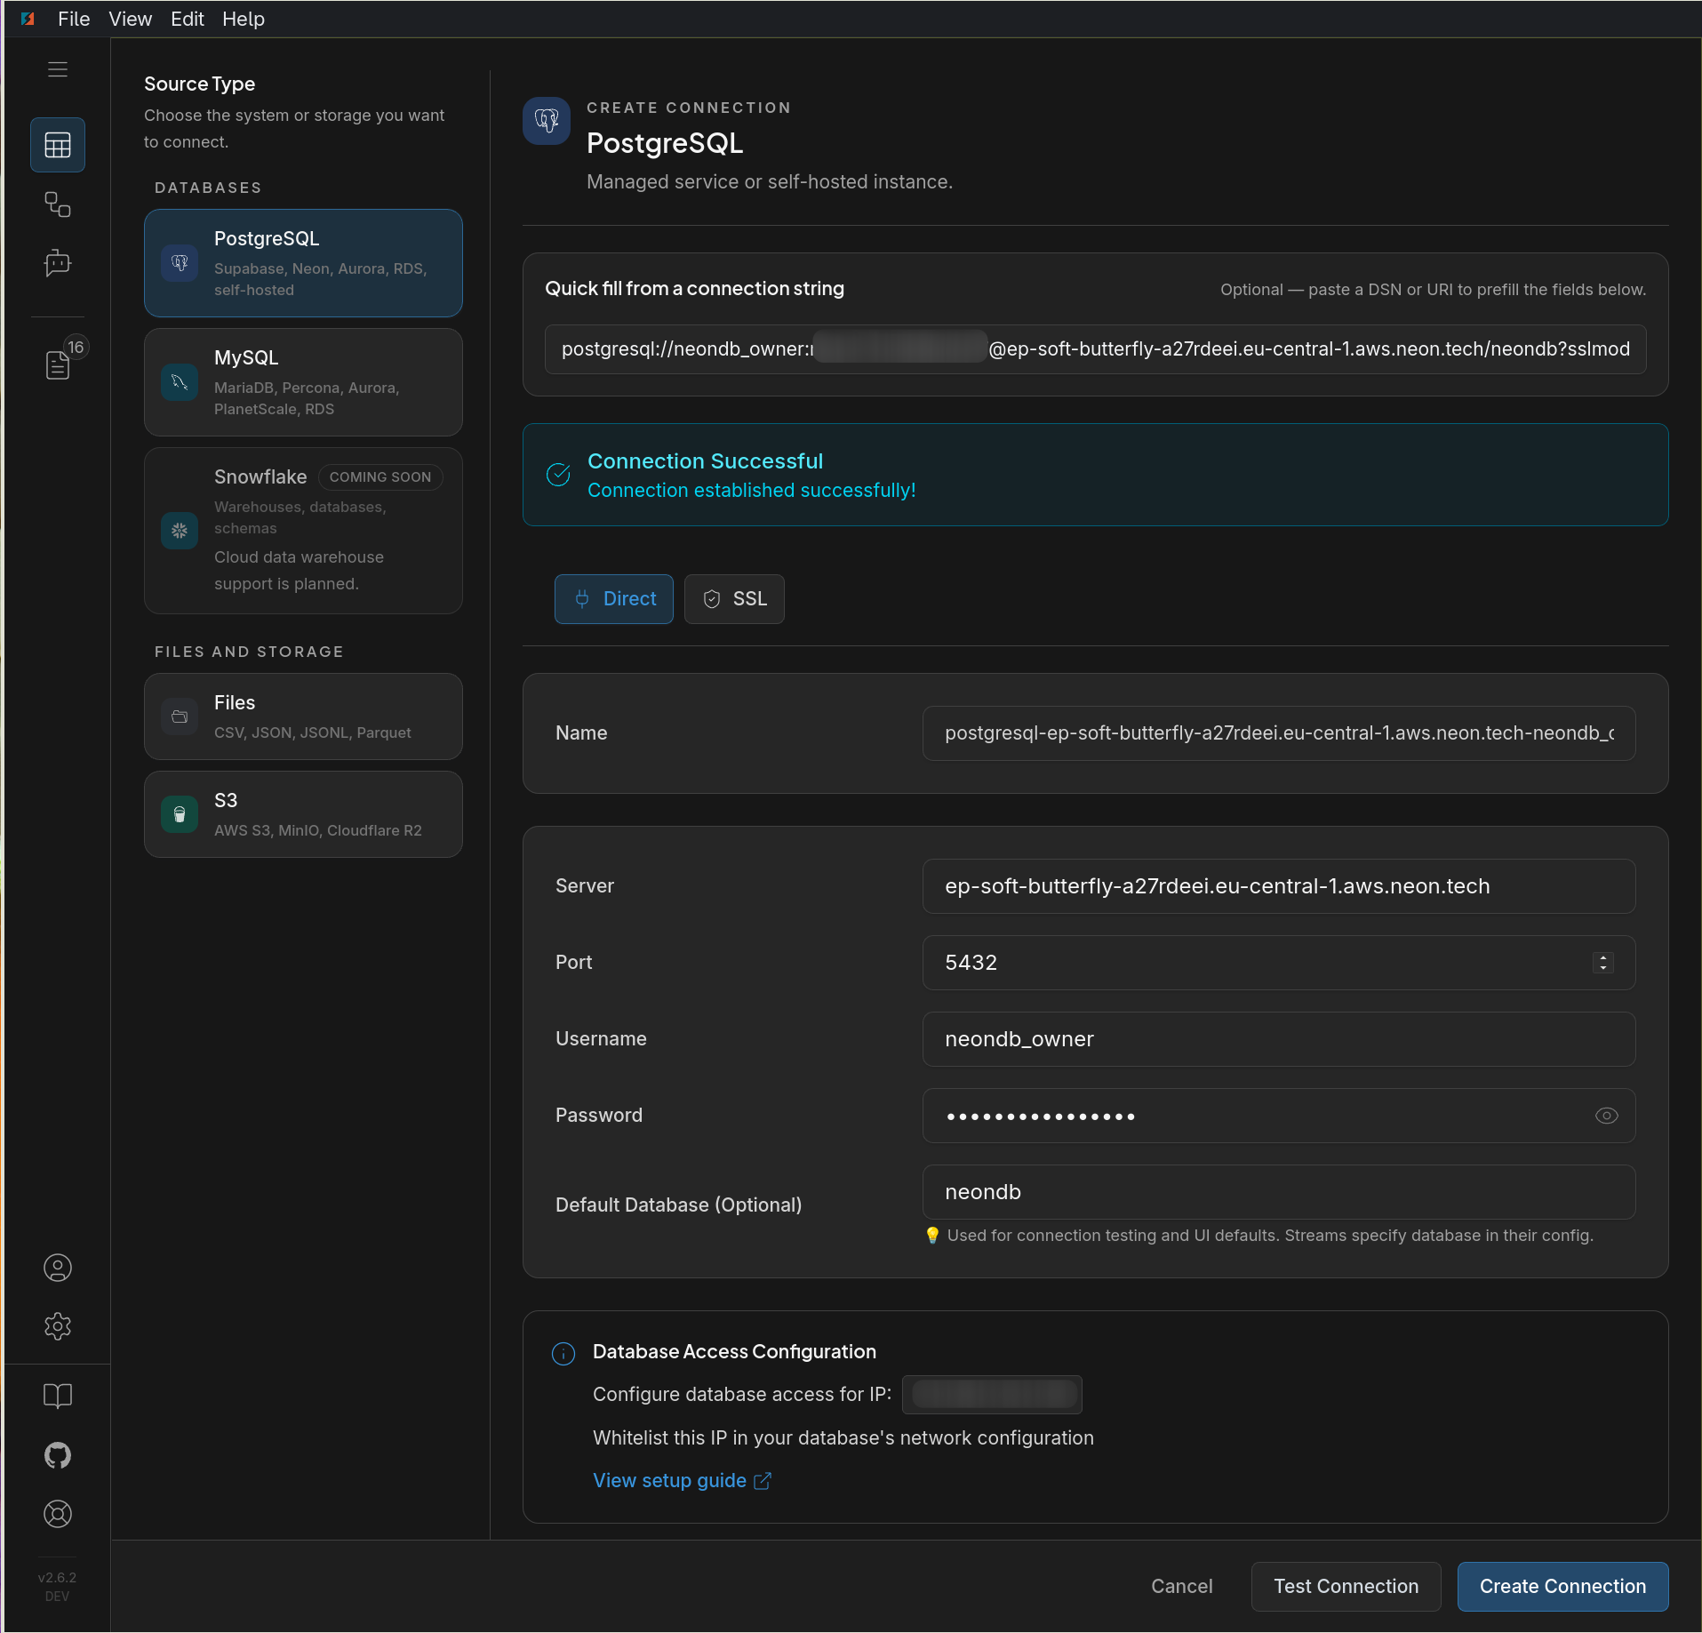Open the hamburger menu in sidebar
Viewport: 1702px width, 1633px height.
[58, 69]
